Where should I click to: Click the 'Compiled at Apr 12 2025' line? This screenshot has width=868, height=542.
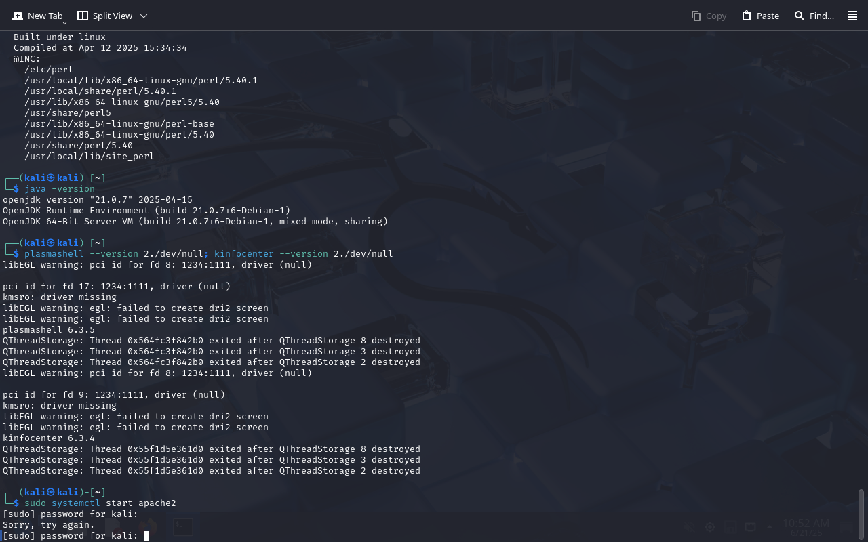(x=100, y=48)
